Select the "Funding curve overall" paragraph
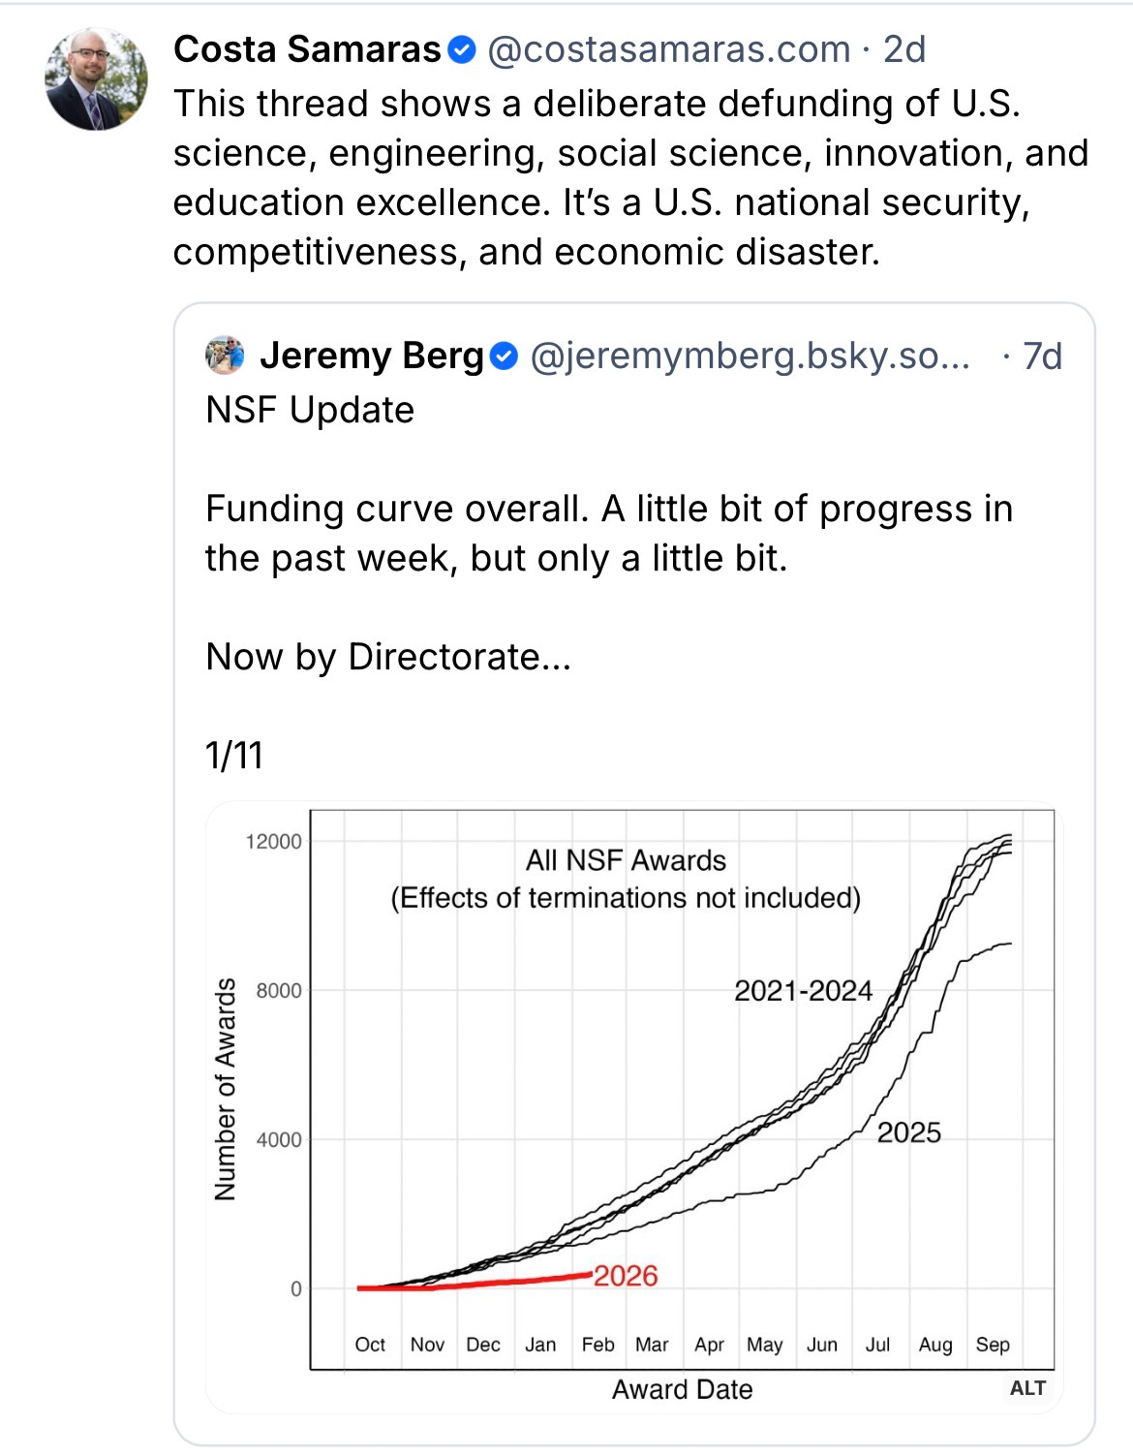 point(608,534)
